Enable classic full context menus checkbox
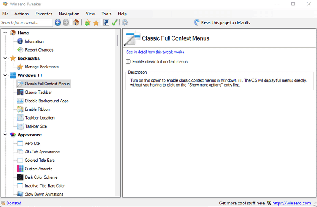Viewport: 317px width, 207px height. pos(128,62)
